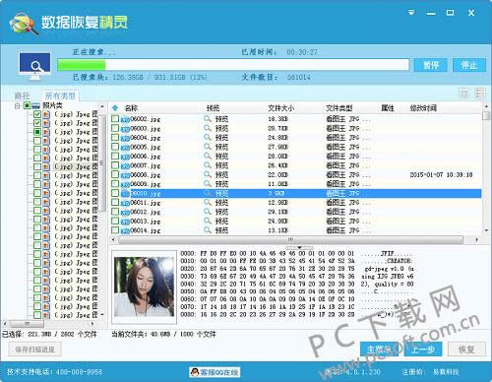Click the up-folder arrow icon in file list header
492x382 pixels.
coord(115,108)
